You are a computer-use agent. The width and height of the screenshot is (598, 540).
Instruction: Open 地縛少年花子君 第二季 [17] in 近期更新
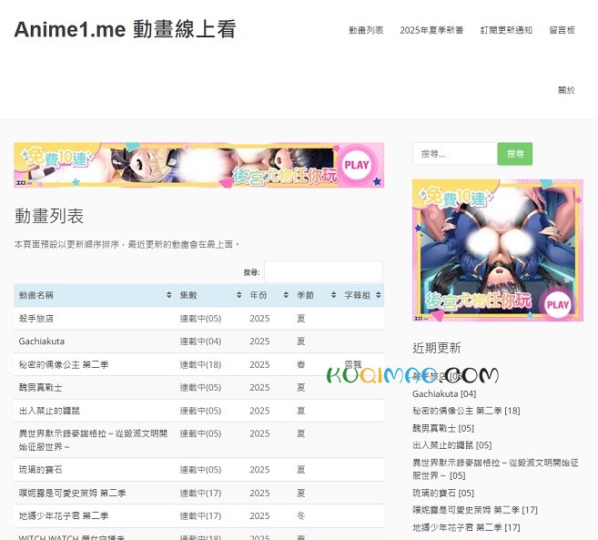(x=466, y=527)
